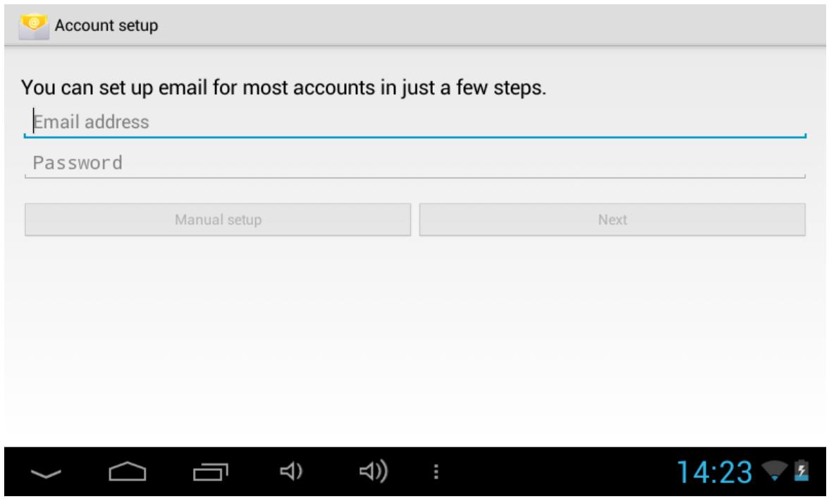Tap the back/hide keyboard navigation icon
Screen dimensions: 829x499
(46, 472)
